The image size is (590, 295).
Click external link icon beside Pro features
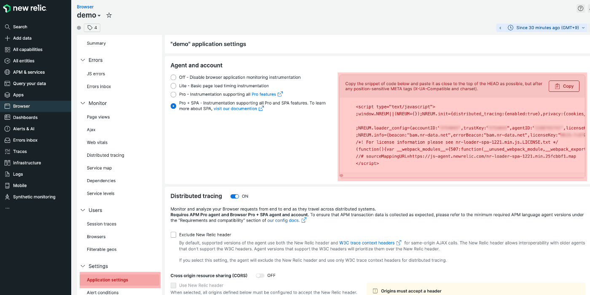coord(280,94)
